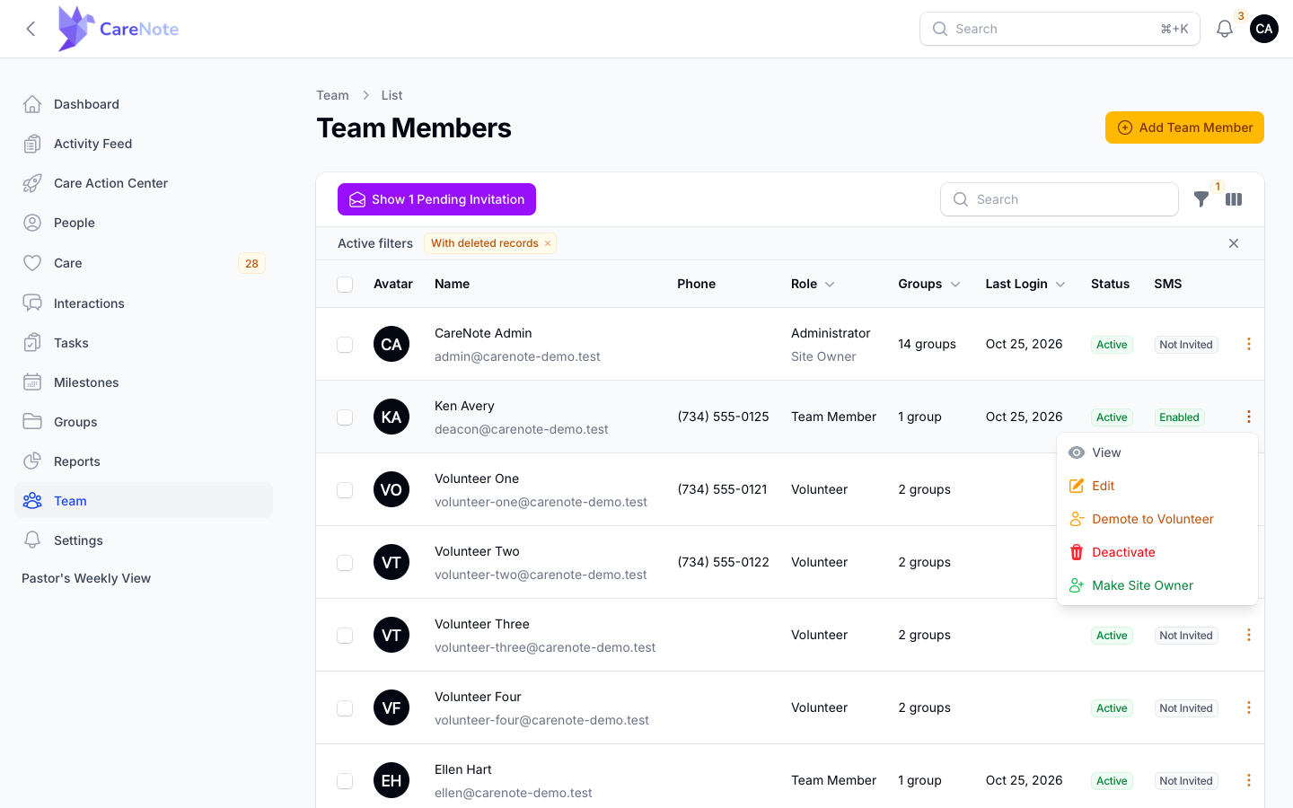Open row actions for CareNote Admin
The height and width of the screenshot is (808, 1293).
click(1248, 344)
